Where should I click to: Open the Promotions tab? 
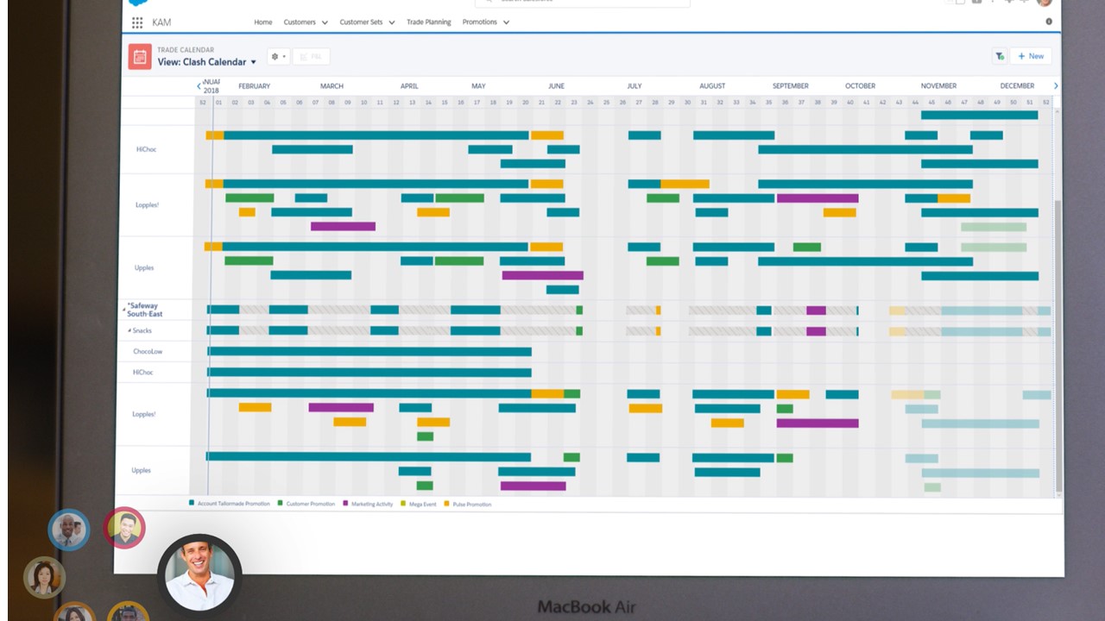tap(479, 22)
